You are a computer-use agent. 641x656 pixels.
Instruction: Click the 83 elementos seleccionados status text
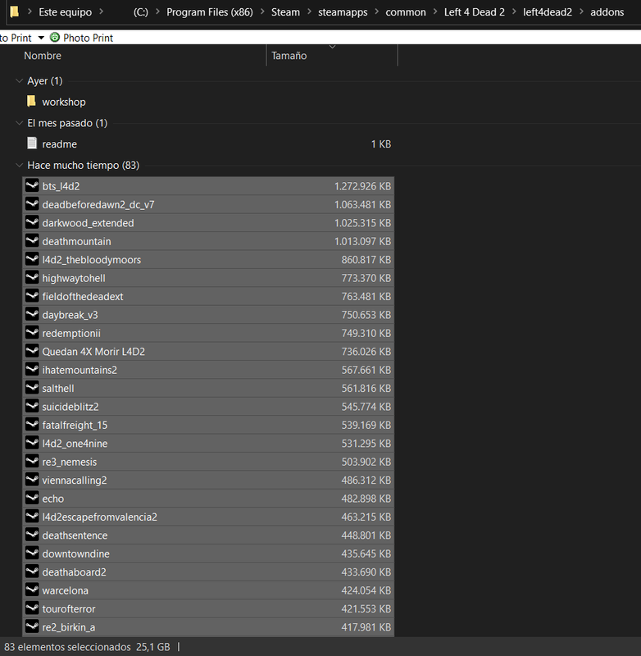pos(67,647)
